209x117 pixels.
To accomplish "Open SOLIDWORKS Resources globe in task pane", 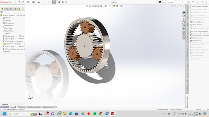I will (184, 12).
